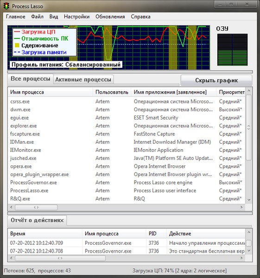Viewport: 260px width, 278px height.
Task: Select the ProcessLasso.exe process row
Action: [x=127, y=190]
